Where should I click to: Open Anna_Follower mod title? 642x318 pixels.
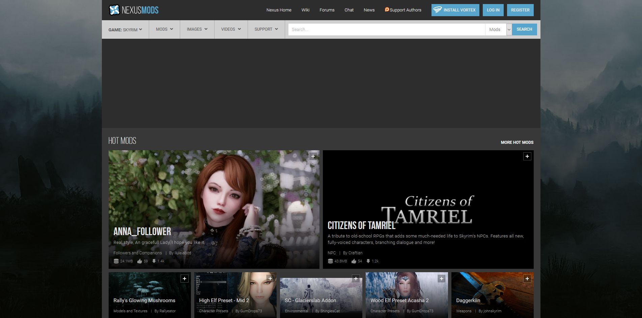click(x=142, y=231)
